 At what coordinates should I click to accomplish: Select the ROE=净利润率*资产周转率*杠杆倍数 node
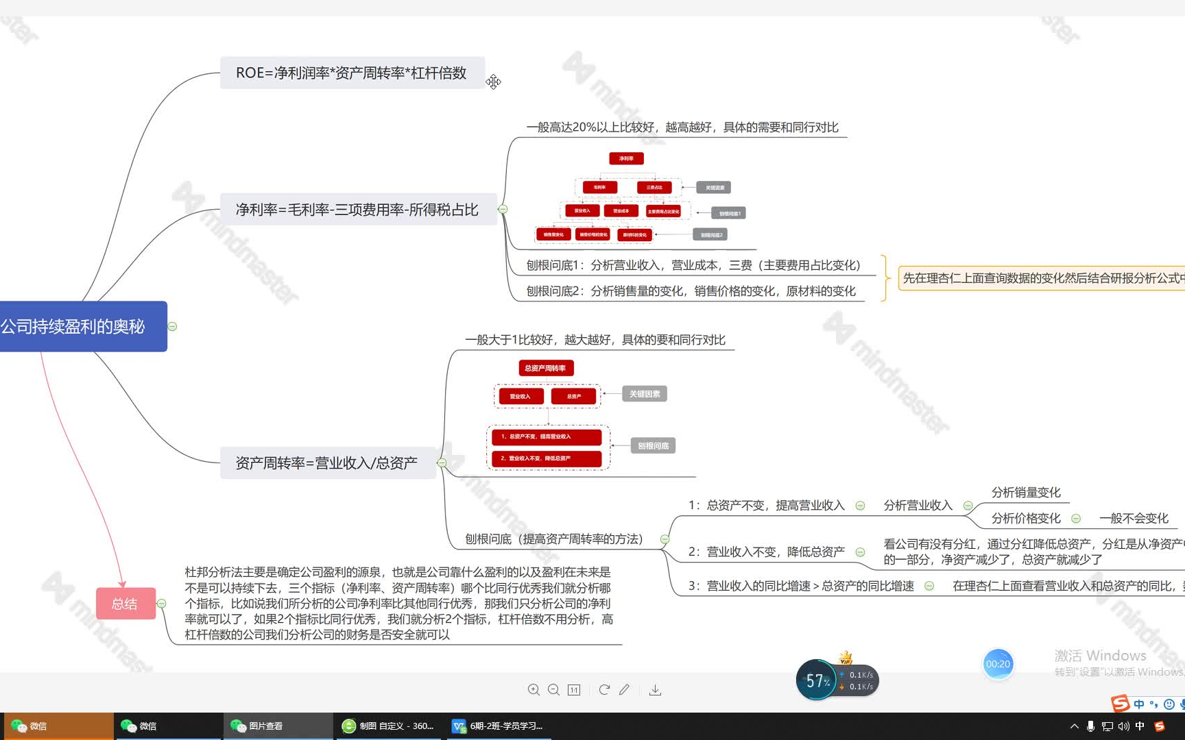[x=352, y=73]
